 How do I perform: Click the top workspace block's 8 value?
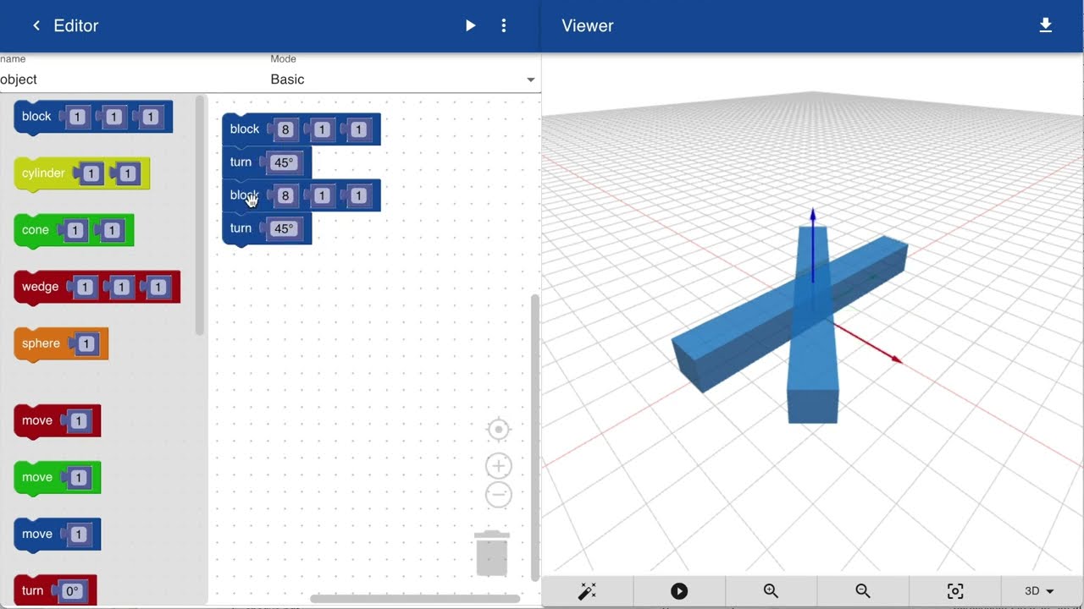[285, 130]
